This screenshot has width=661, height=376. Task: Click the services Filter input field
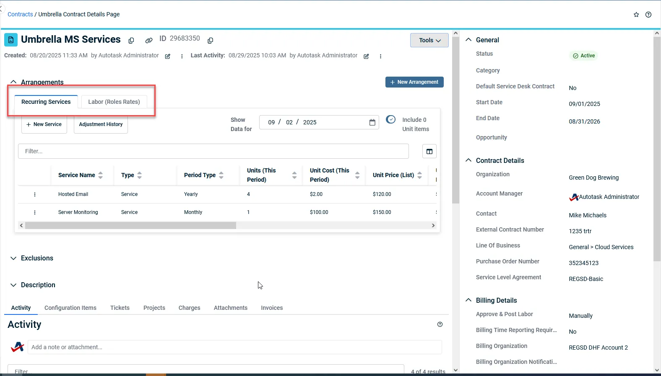click(213, 151)
